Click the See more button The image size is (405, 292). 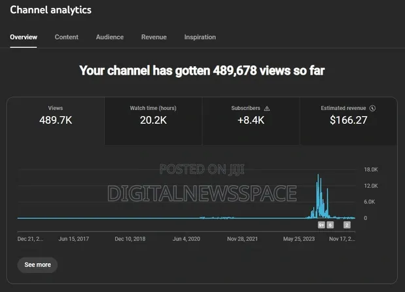pos(37,265)
